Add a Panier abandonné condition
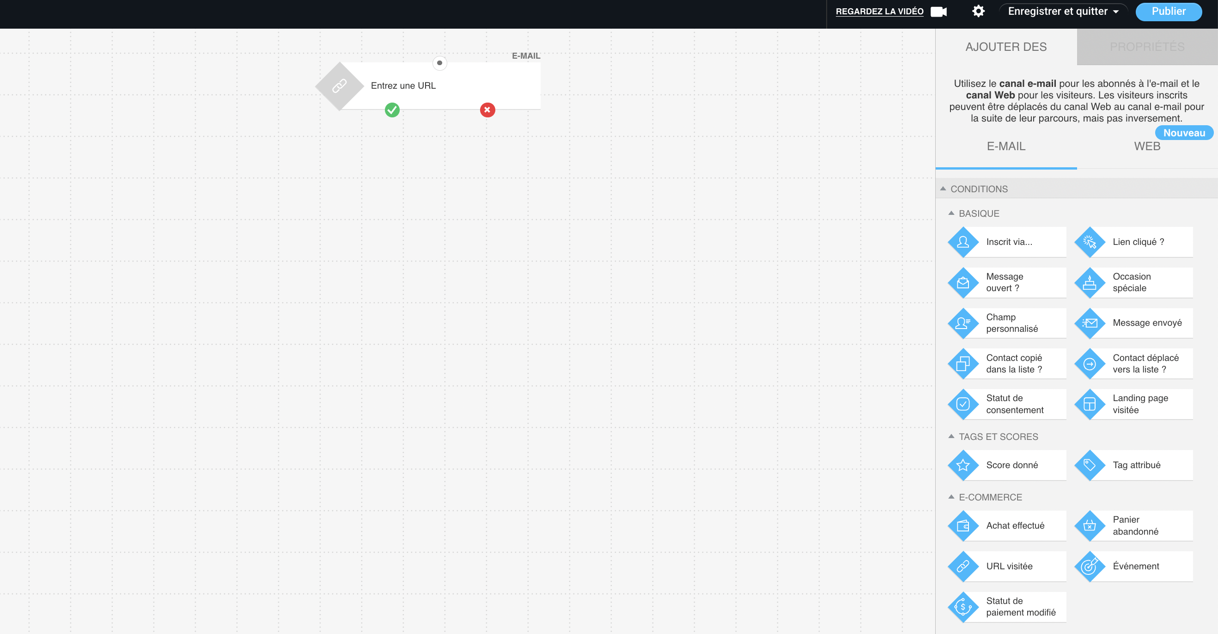This screenshot has height=634, width=1218. coord(1133,525)
